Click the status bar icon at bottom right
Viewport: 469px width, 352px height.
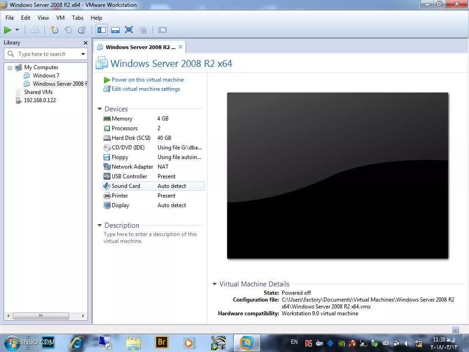coord(456,330)
